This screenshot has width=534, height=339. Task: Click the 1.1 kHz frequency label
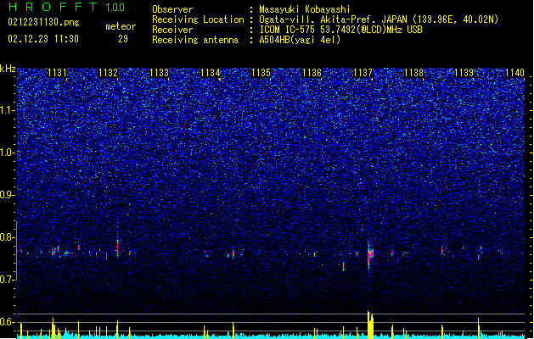8,110
